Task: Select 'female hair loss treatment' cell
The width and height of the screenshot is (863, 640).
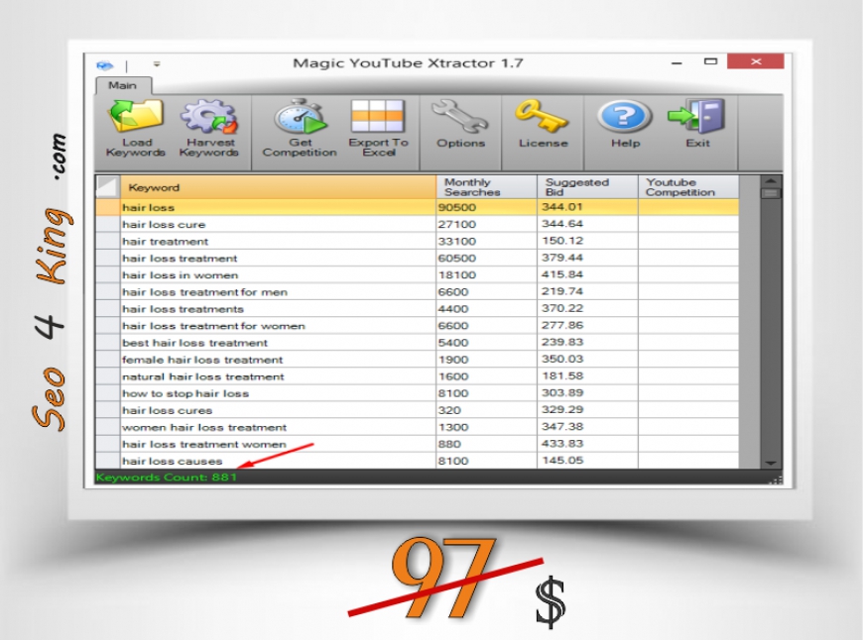Action: pyautogui.click(x=278, y=360)
